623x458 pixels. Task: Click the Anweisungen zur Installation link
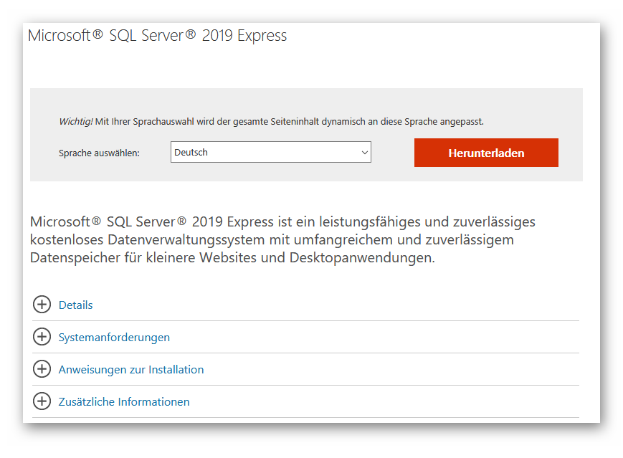coord(130,369)
